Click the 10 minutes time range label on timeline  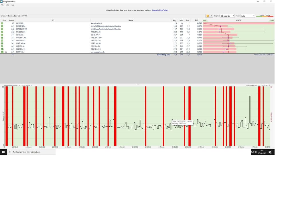pos(257,85)
